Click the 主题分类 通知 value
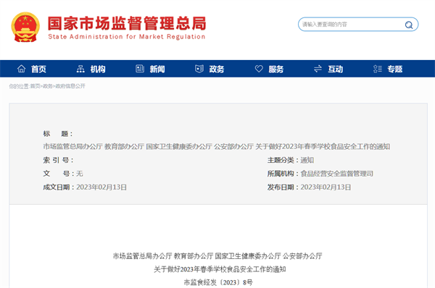Viewport: 435px width, 288px height. click(x=307, y=160)
